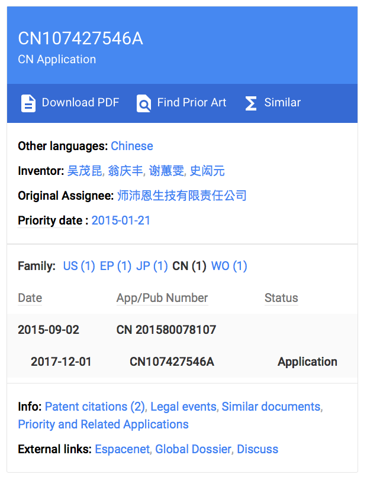Open the Espacenet external link

123,449
